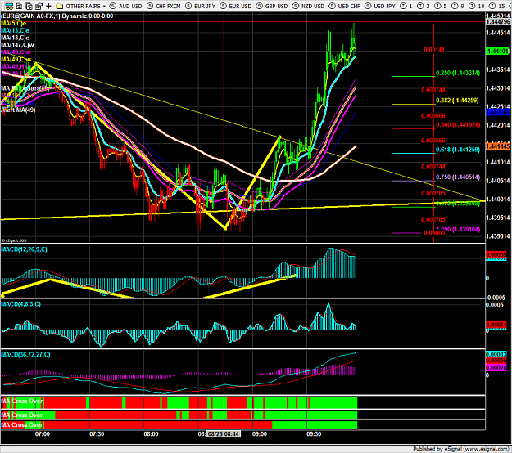Click the refresh page icon in toolbar

tap(29, 6)
